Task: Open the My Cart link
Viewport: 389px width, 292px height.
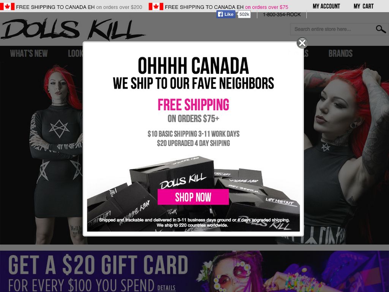Action: 364,6
